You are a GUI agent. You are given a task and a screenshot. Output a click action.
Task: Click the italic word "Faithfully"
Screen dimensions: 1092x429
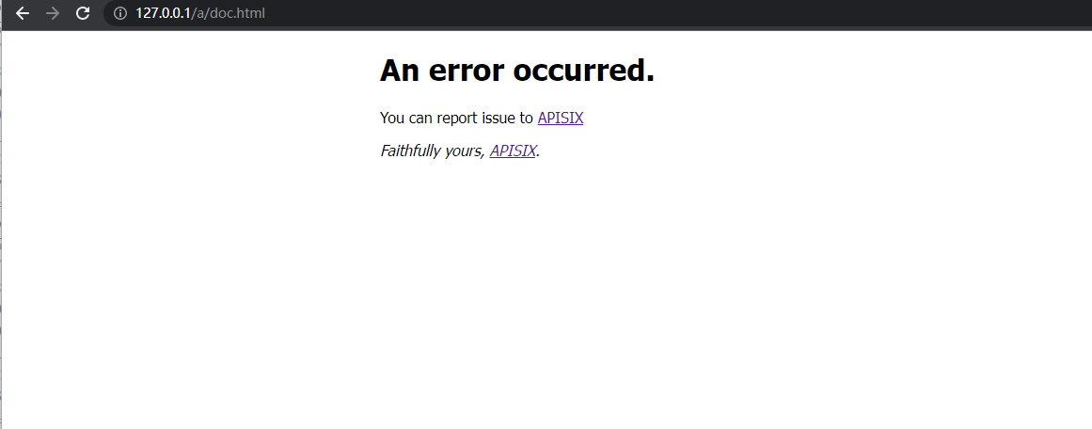click(x=410, y=151)
